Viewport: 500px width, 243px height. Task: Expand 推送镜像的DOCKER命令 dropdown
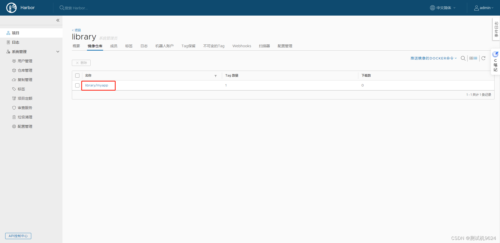(x=434, y=58)
